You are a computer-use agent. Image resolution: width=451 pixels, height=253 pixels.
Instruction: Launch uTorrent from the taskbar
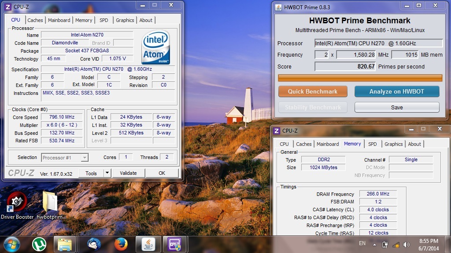coord(39,245)
